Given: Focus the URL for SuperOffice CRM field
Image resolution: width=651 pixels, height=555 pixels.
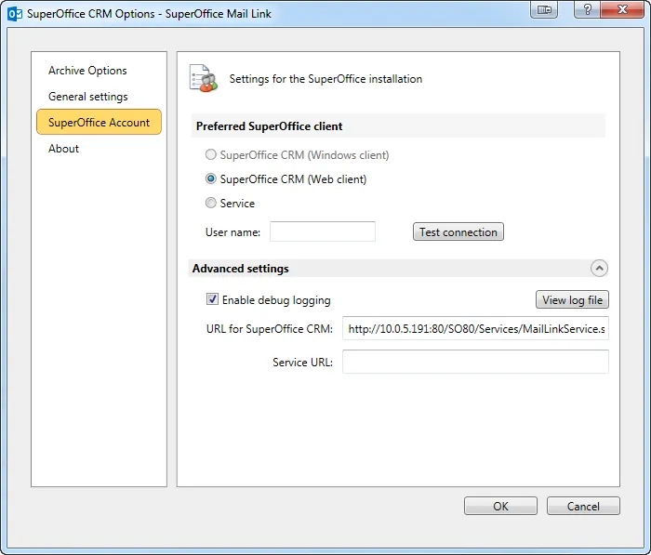Looking at the screenshot, I should [475, 329].
